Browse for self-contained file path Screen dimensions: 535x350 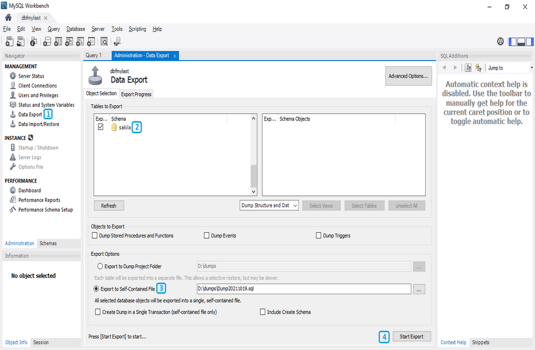[419, 289]
